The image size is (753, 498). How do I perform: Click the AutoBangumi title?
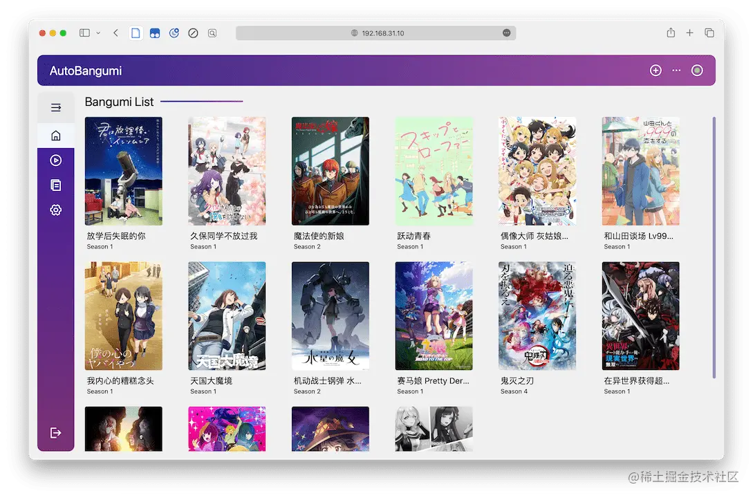[x=86, y=71]
